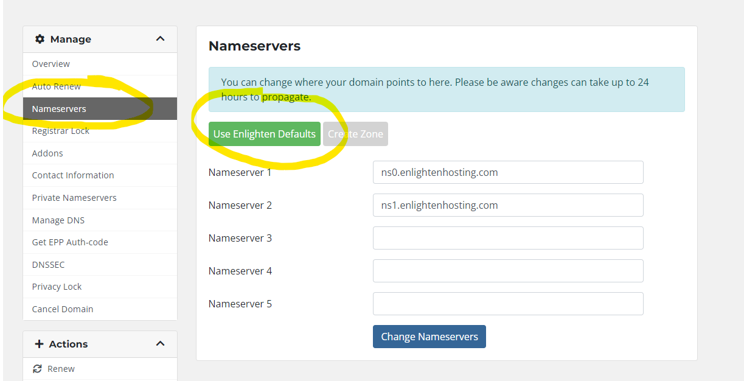Open the Addons menu item
This screenshot has width=744, height=381.
(x=100, y=153)
